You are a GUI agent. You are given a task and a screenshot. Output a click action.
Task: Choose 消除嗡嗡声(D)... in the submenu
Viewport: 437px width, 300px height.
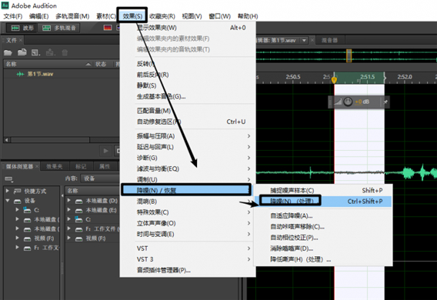[323, 248]
